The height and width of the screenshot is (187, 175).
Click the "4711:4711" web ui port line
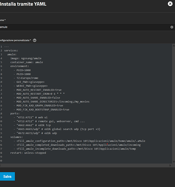tap(31, 117)
